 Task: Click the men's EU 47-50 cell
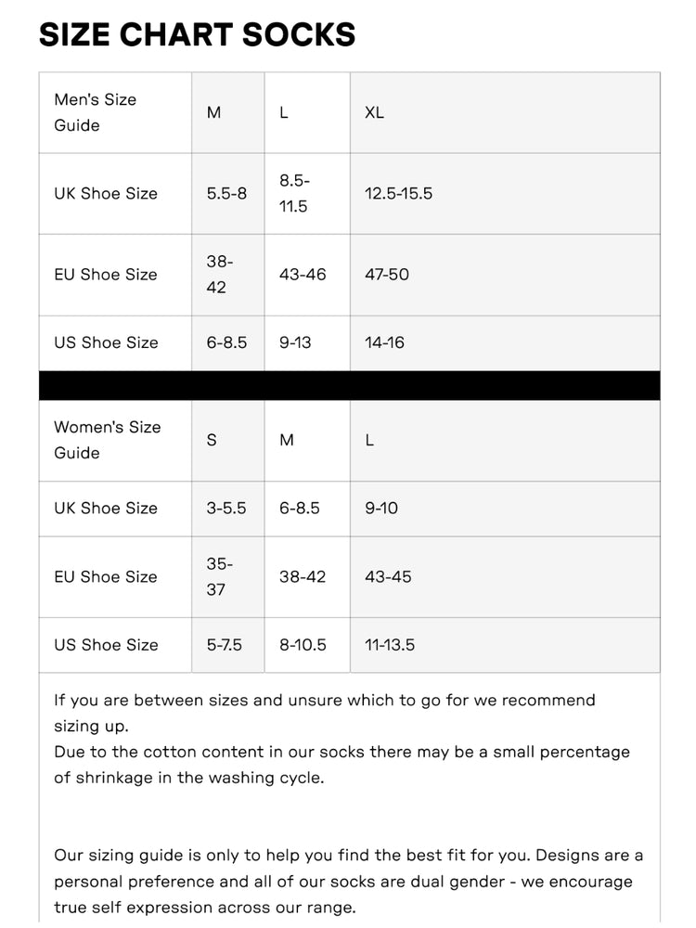[505, 275]
